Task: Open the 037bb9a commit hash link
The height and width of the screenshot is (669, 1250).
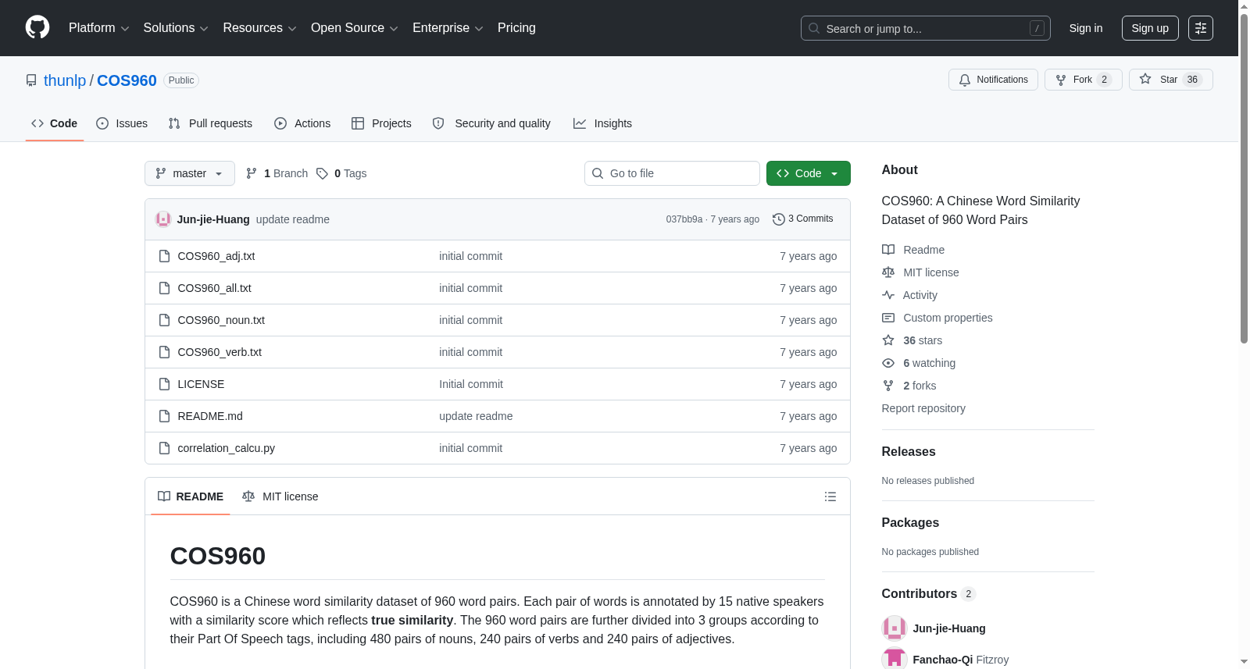Action: (684, 219)
